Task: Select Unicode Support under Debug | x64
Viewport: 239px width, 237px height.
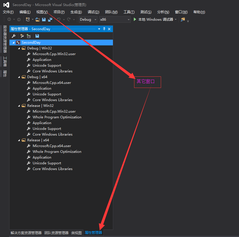Action: point(47,94)
